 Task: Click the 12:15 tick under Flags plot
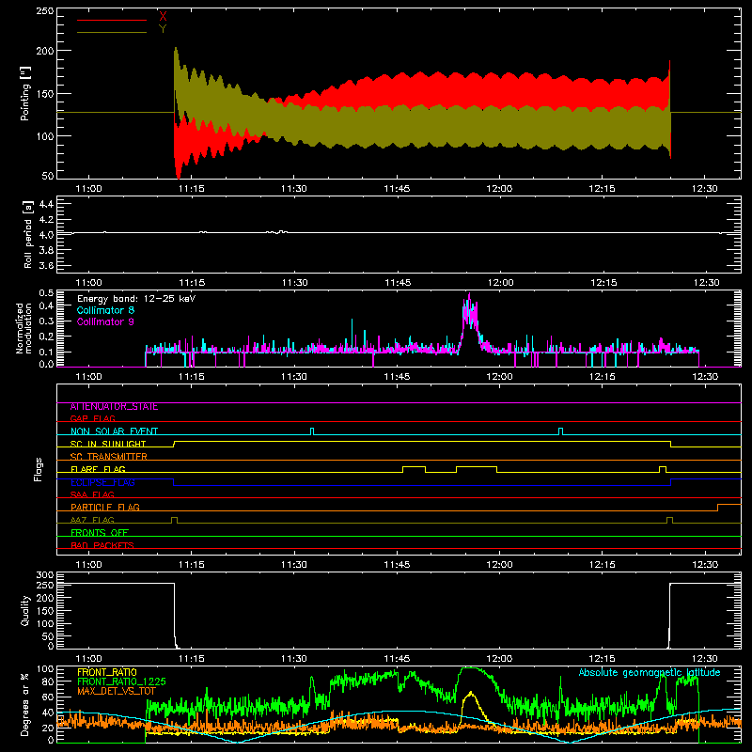[602, 565]
